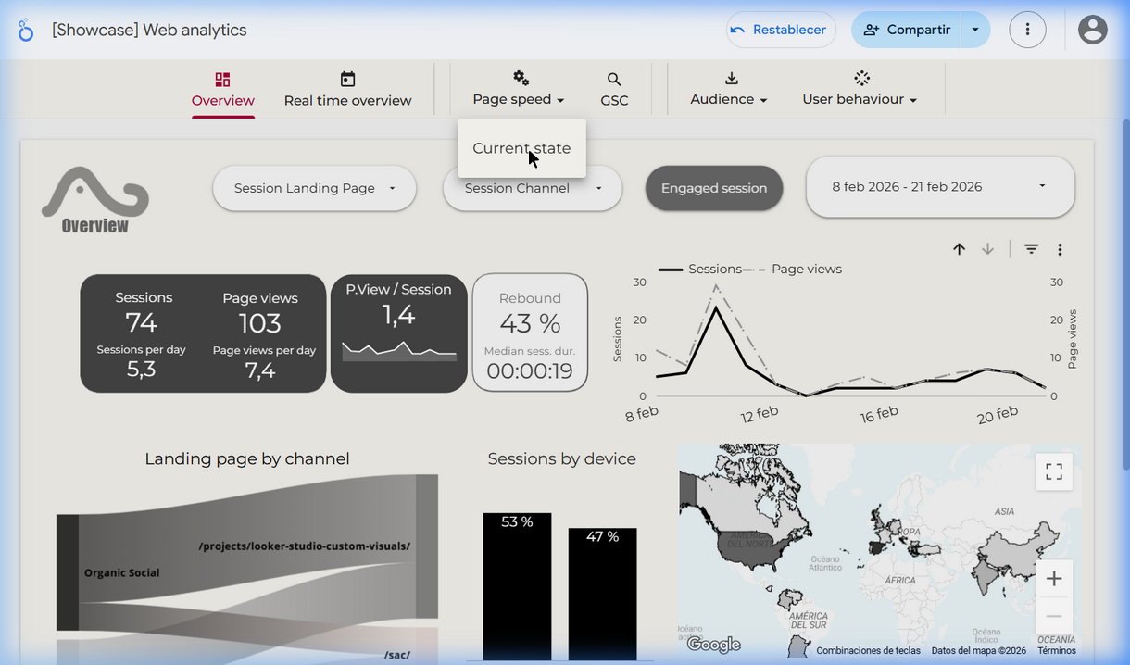
Task: Click the median session duration 00:00:19
Action: point(530,371)
